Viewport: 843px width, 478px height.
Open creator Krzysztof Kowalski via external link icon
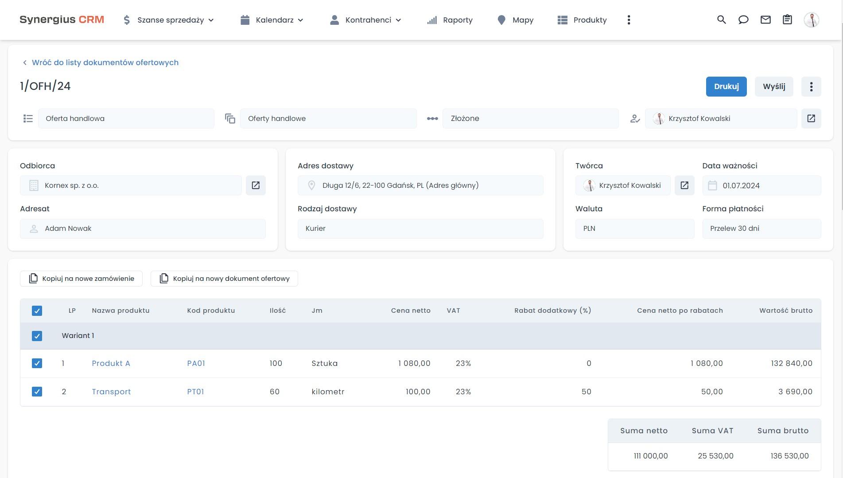(x=684, y=185)
